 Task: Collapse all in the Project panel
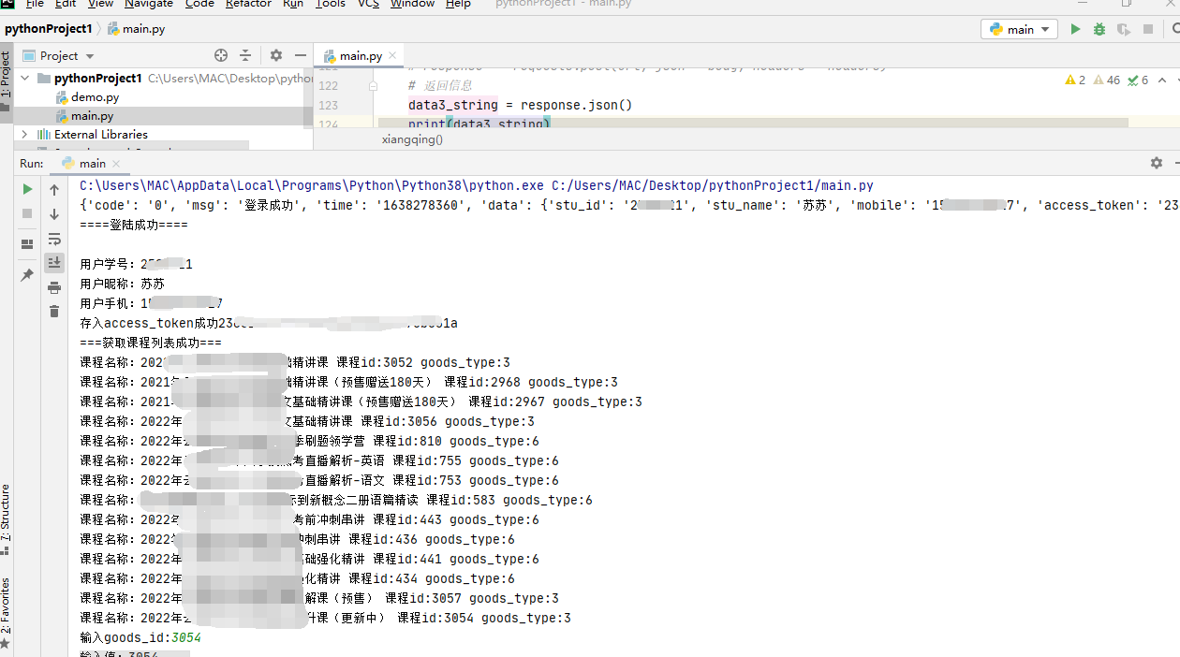tap(245, 55)
